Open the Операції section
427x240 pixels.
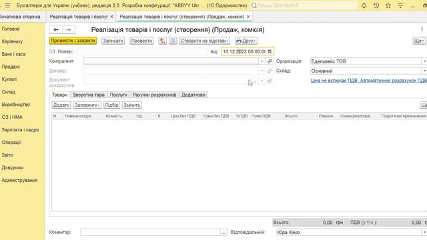[11, 142]
